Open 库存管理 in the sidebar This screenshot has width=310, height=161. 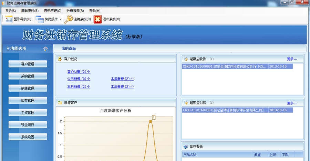coord(28,100)
